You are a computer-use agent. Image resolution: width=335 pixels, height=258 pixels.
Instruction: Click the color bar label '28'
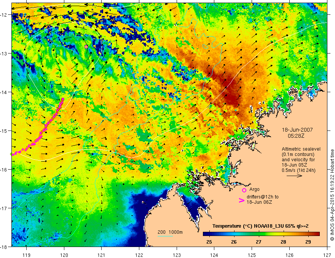point(283,242)
